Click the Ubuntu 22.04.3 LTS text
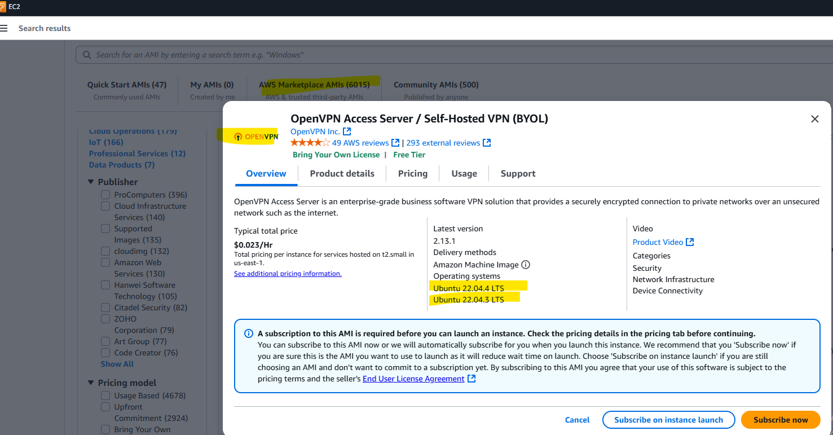Image resolution: width=833 pixels, height=435 pixels. click(x=469, y=300)
